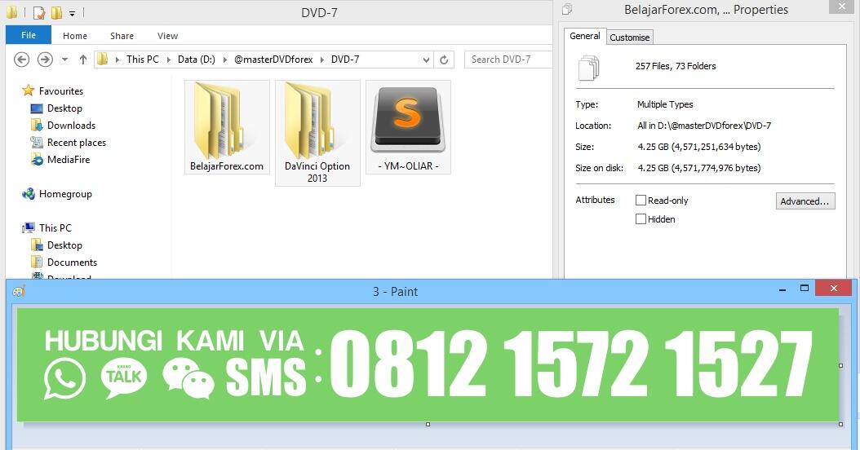The image size is (860, 450).
Task: Click the Properties dialog title icon
Action: click(x=567, y=9)
